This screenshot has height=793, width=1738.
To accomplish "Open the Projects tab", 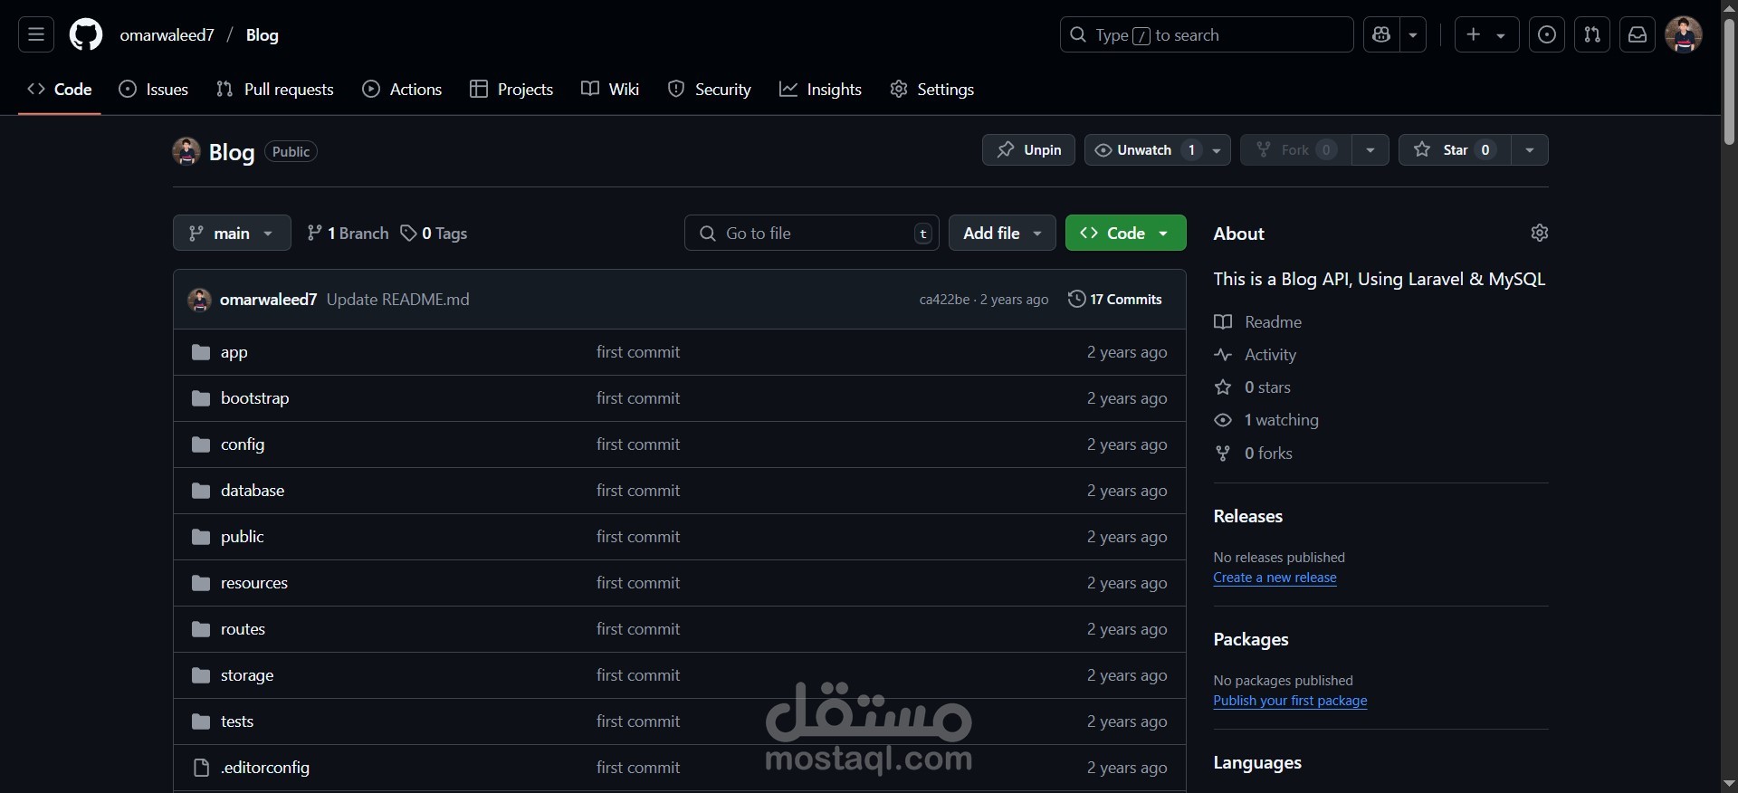I will click(x=511, y=89).
